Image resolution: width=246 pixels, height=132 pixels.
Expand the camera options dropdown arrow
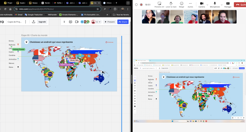coord(207,5)
